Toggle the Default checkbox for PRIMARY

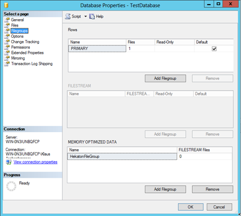tap(214, 49)
